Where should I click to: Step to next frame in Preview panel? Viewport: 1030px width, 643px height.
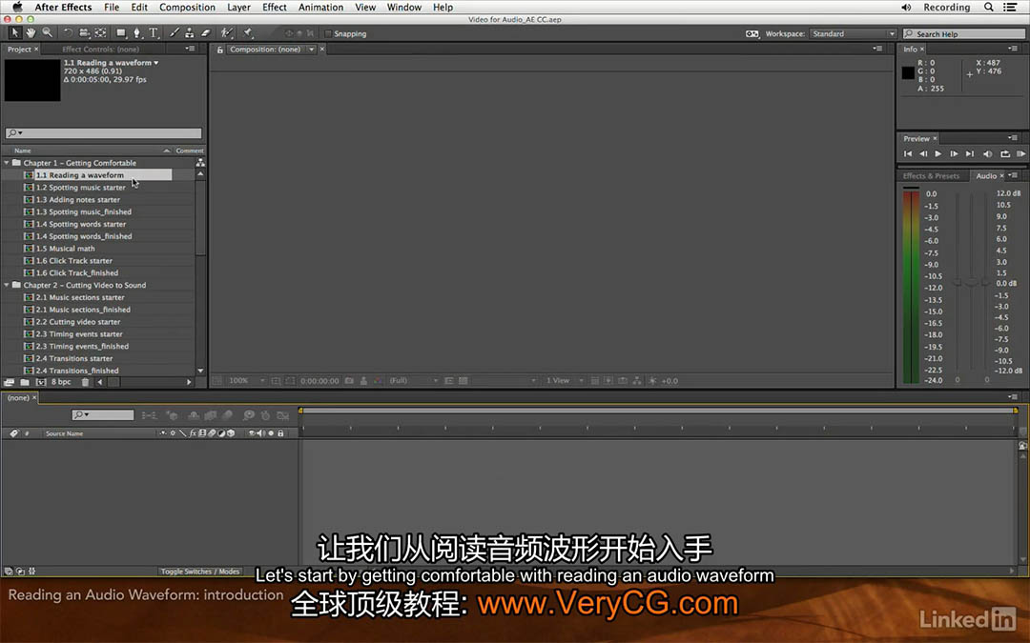954,153
